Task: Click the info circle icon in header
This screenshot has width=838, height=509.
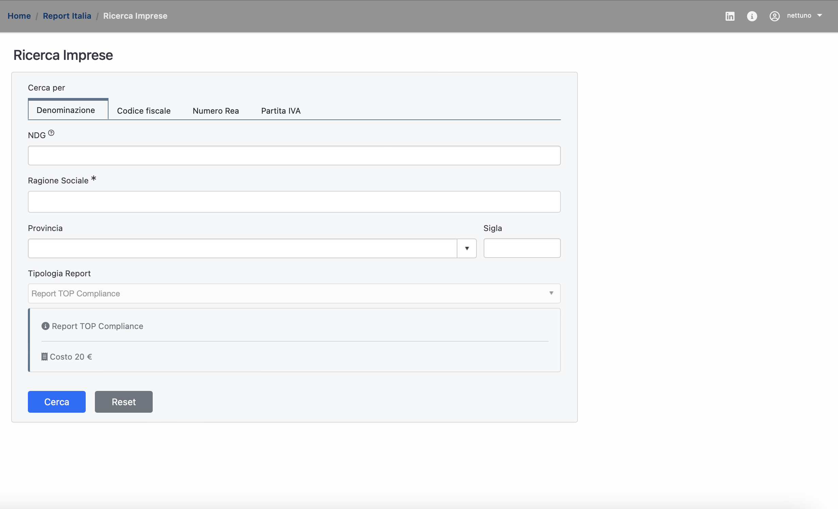Action: coord(752,16)
